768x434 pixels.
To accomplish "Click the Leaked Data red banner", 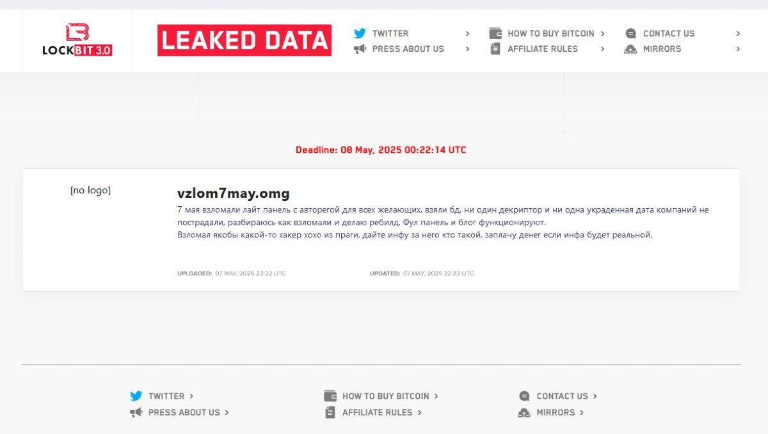I will 244,40.
